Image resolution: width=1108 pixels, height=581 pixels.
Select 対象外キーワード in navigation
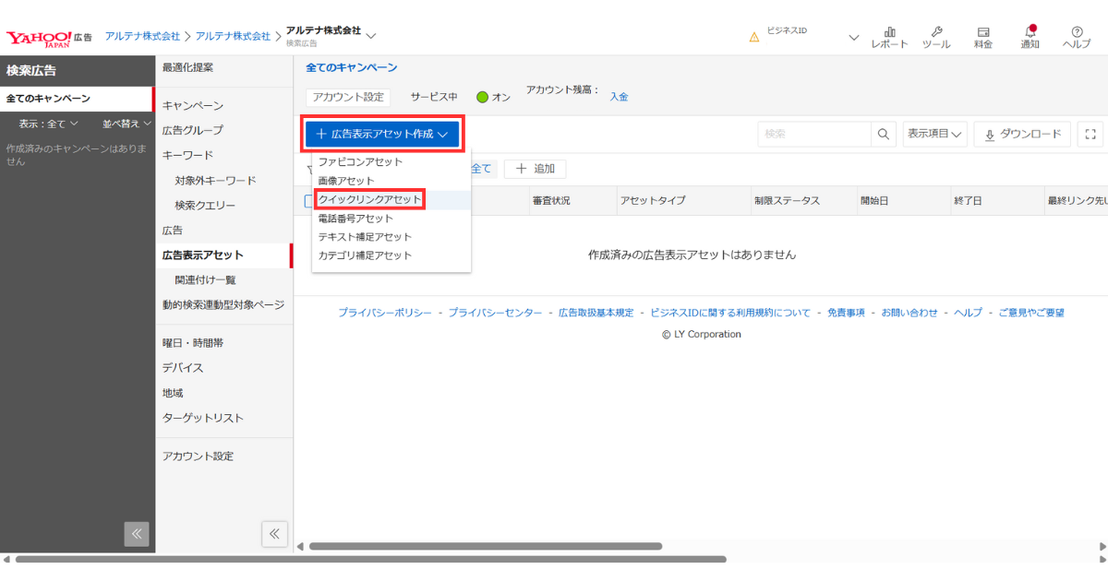coord(216,180)
